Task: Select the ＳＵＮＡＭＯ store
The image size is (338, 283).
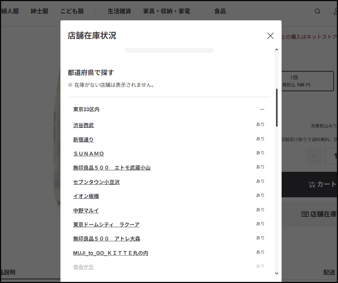Action: coord(88,154)
